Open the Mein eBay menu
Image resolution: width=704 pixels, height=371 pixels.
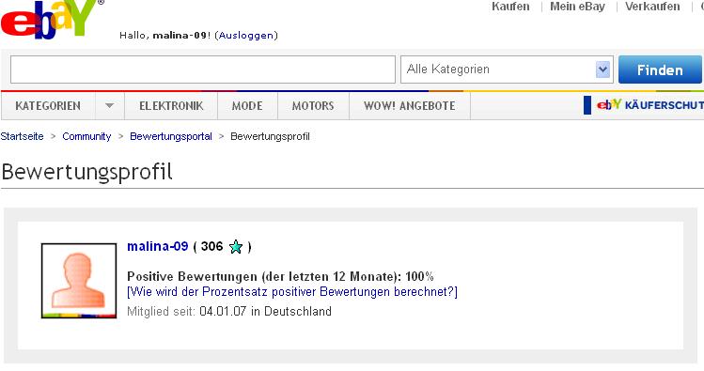click(x=577, y=7)
